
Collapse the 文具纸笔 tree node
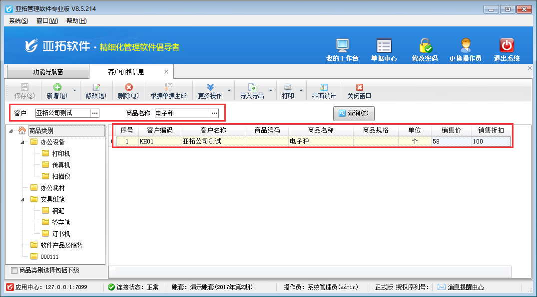tap(22, 200)
